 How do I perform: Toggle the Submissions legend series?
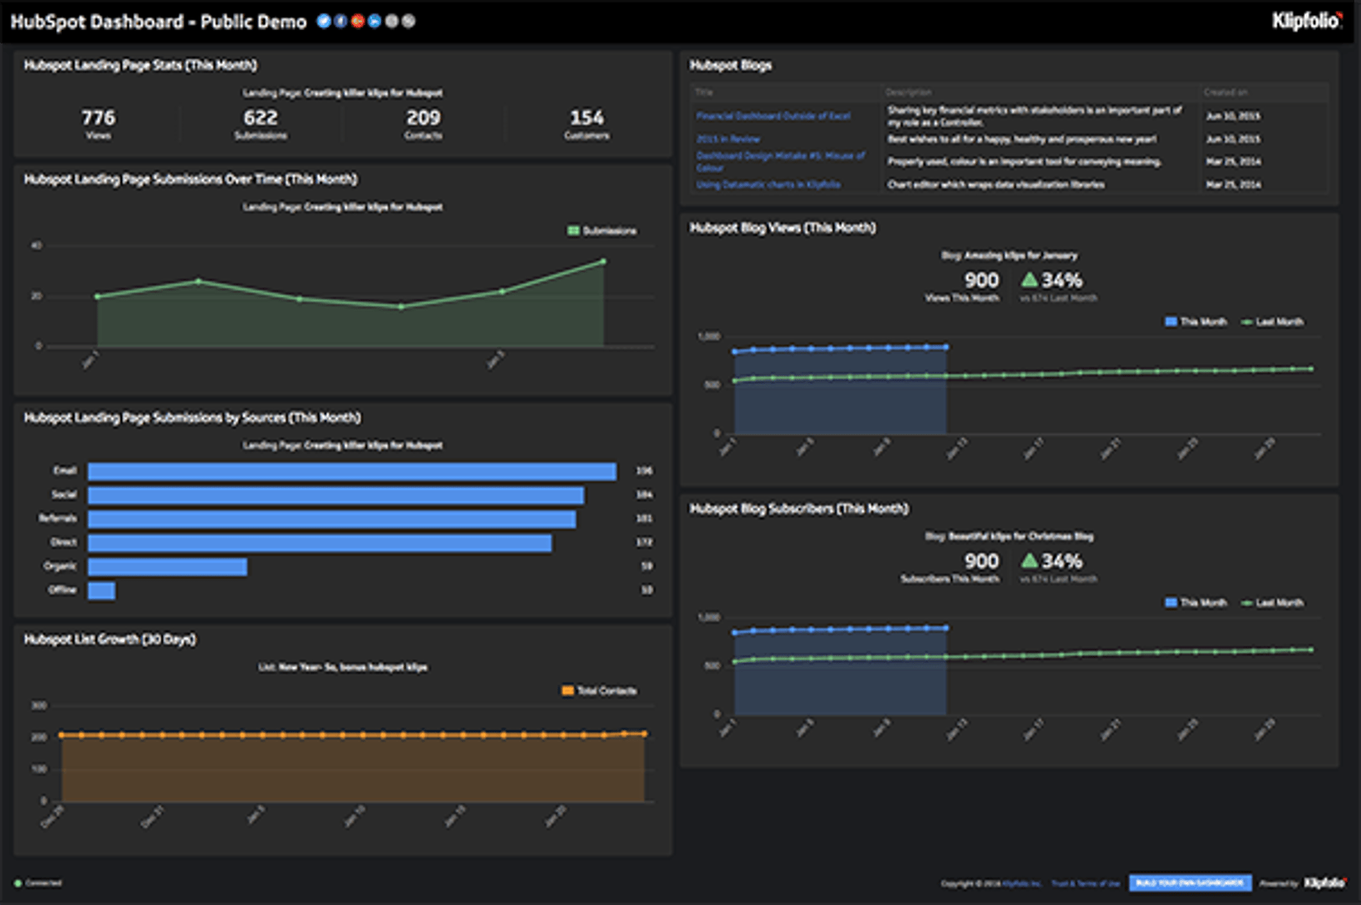click(x=602, y=230)
